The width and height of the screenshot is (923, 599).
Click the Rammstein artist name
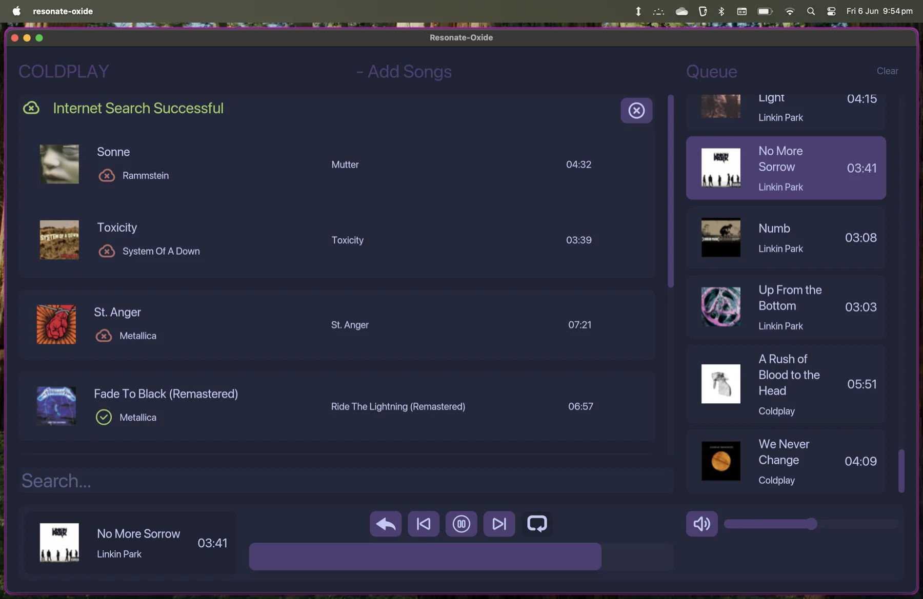(x=146, y=176)
